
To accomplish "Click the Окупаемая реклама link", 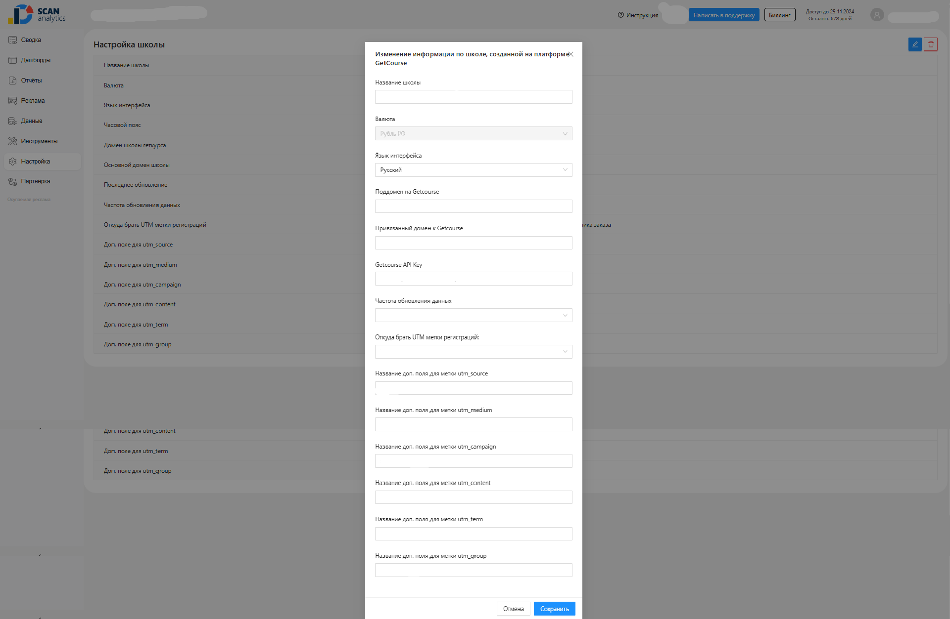I will pos(29,200).
